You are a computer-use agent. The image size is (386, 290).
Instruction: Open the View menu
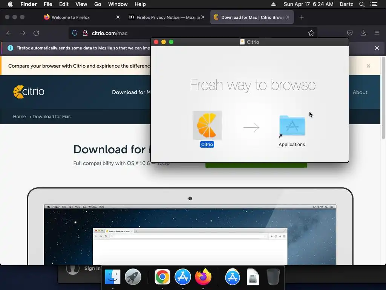coord(81,4)
